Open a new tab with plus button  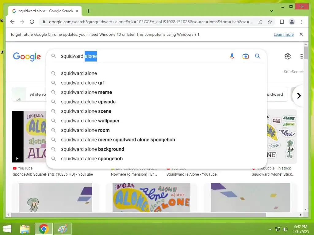(x=88, y=11)
